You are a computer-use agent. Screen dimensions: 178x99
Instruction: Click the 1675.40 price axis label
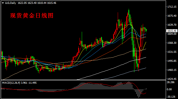coord(172,16)
